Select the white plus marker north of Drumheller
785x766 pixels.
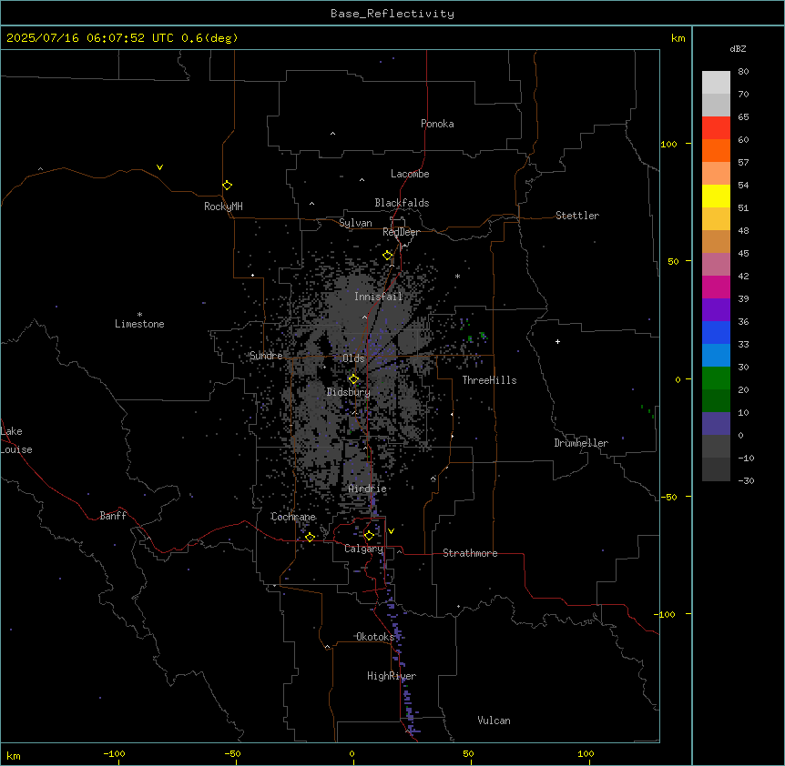coord(557,341)
